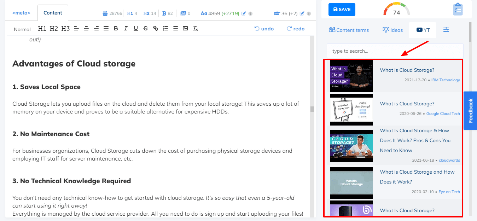Open the settings sliders tab
The image size is (477, 221).
point(446,30)
